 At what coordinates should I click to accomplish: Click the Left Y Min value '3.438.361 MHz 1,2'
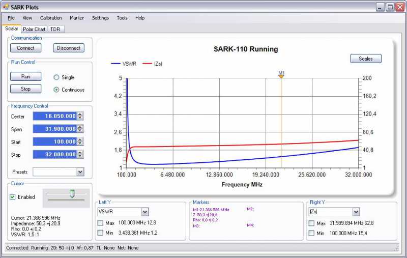coord(138,233)
